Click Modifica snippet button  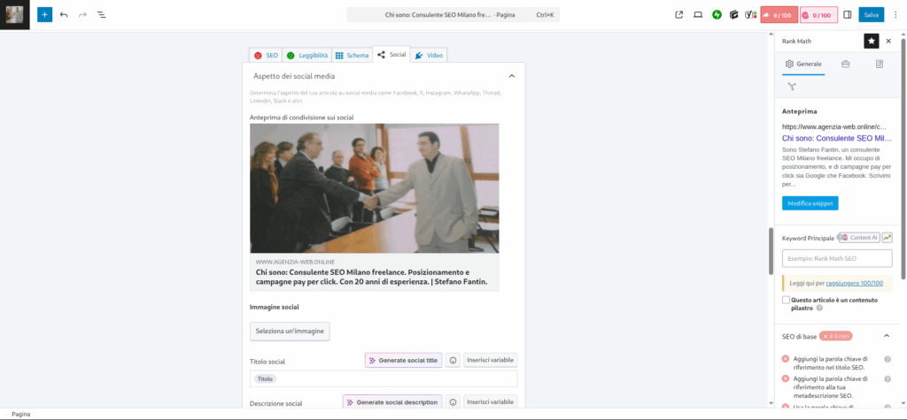tap(810, 203)
